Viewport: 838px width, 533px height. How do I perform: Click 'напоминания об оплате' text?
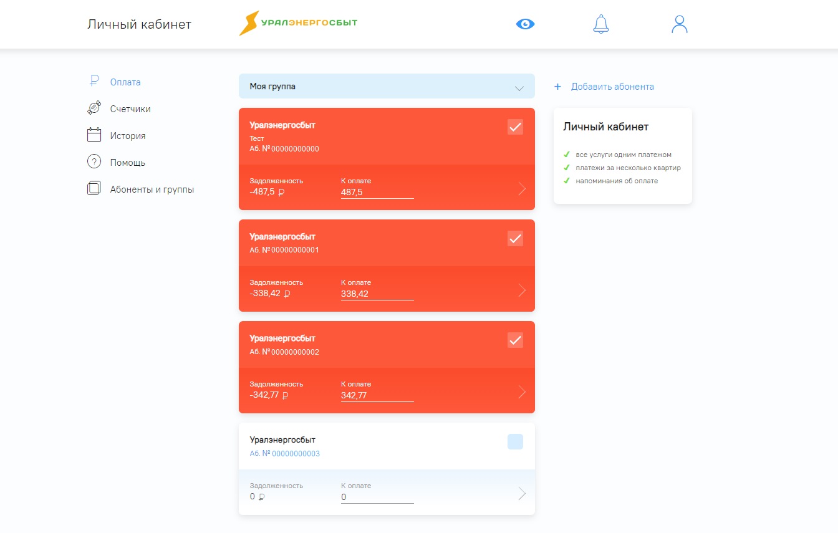(x=617, y=181)
